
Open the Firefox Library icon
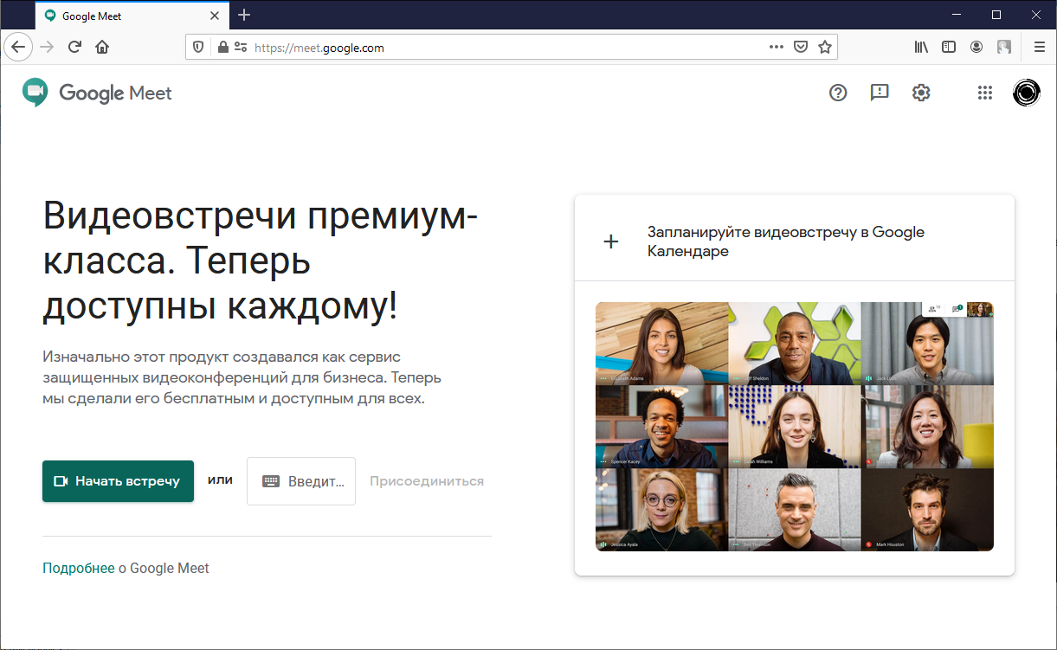pyautogui.click(x=921, y=47)
